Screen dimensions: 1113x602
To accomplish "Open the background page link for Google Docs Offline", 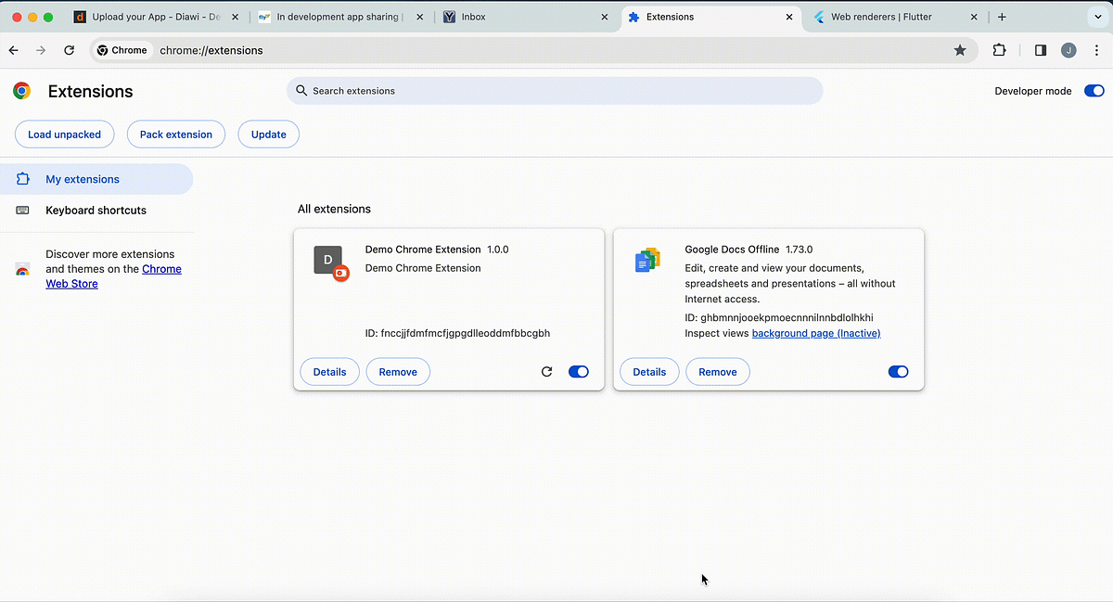I will tap(815, 333).
